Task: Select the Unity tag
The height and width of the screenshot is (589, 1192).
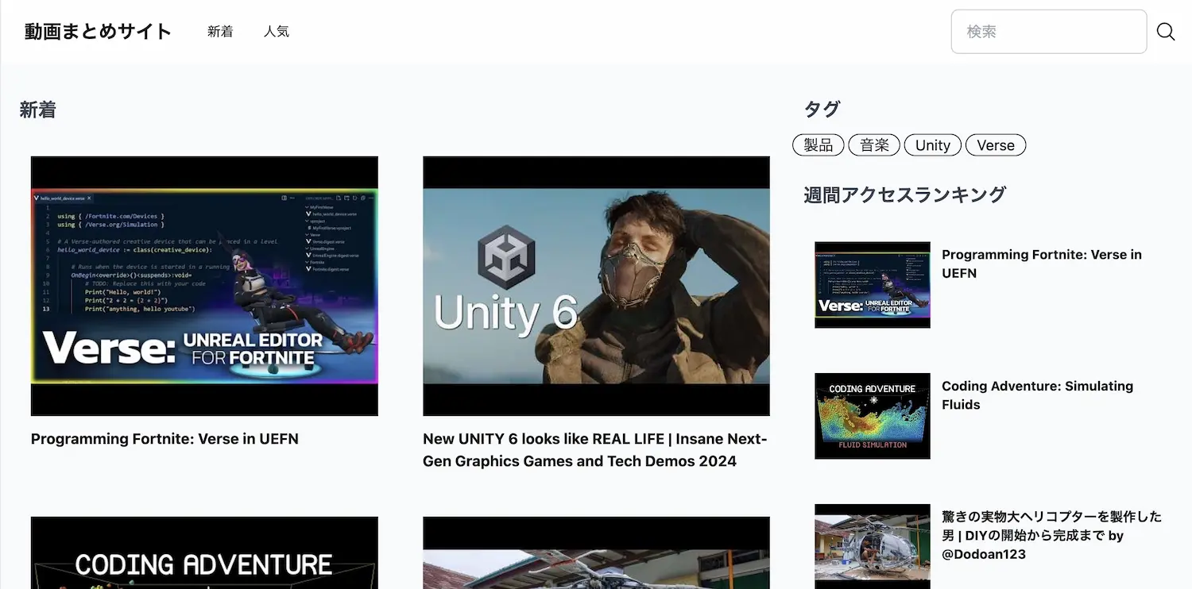Action: (x=933, y=145)
